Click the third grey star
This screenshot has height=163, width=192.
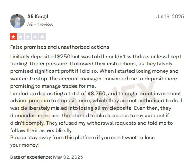tap(28, 37)
